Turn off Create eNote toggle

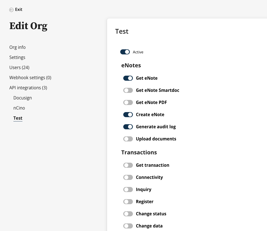128,114
